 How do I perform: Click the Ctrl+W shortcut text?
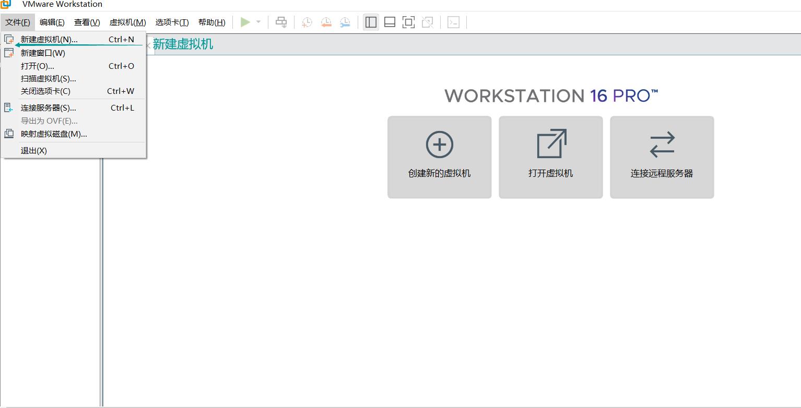pos(121,91)
